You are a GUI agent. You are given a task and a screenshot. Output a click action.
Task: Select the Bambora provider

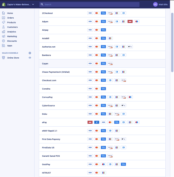[102, 55]
